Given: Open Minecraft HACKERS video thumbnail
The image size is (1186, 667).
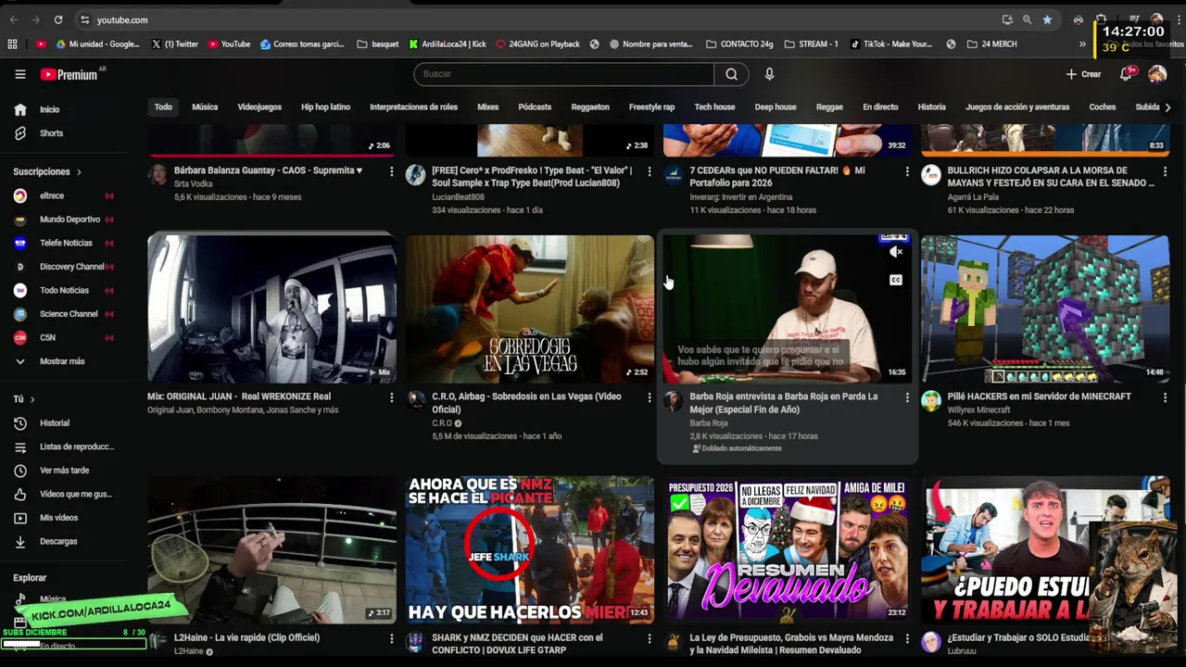Looking at the screenshot, I should pyautogui.click(x=1045, y=308).
